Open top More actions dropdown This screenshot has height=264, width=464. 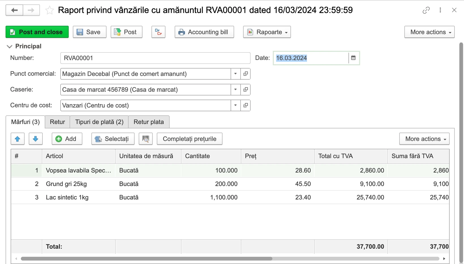pos(429,32)
